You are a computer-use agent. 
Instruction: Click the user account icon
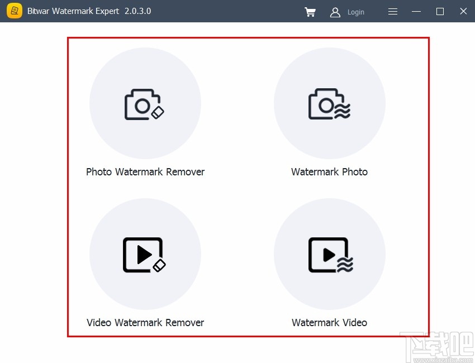pos(335,12)
